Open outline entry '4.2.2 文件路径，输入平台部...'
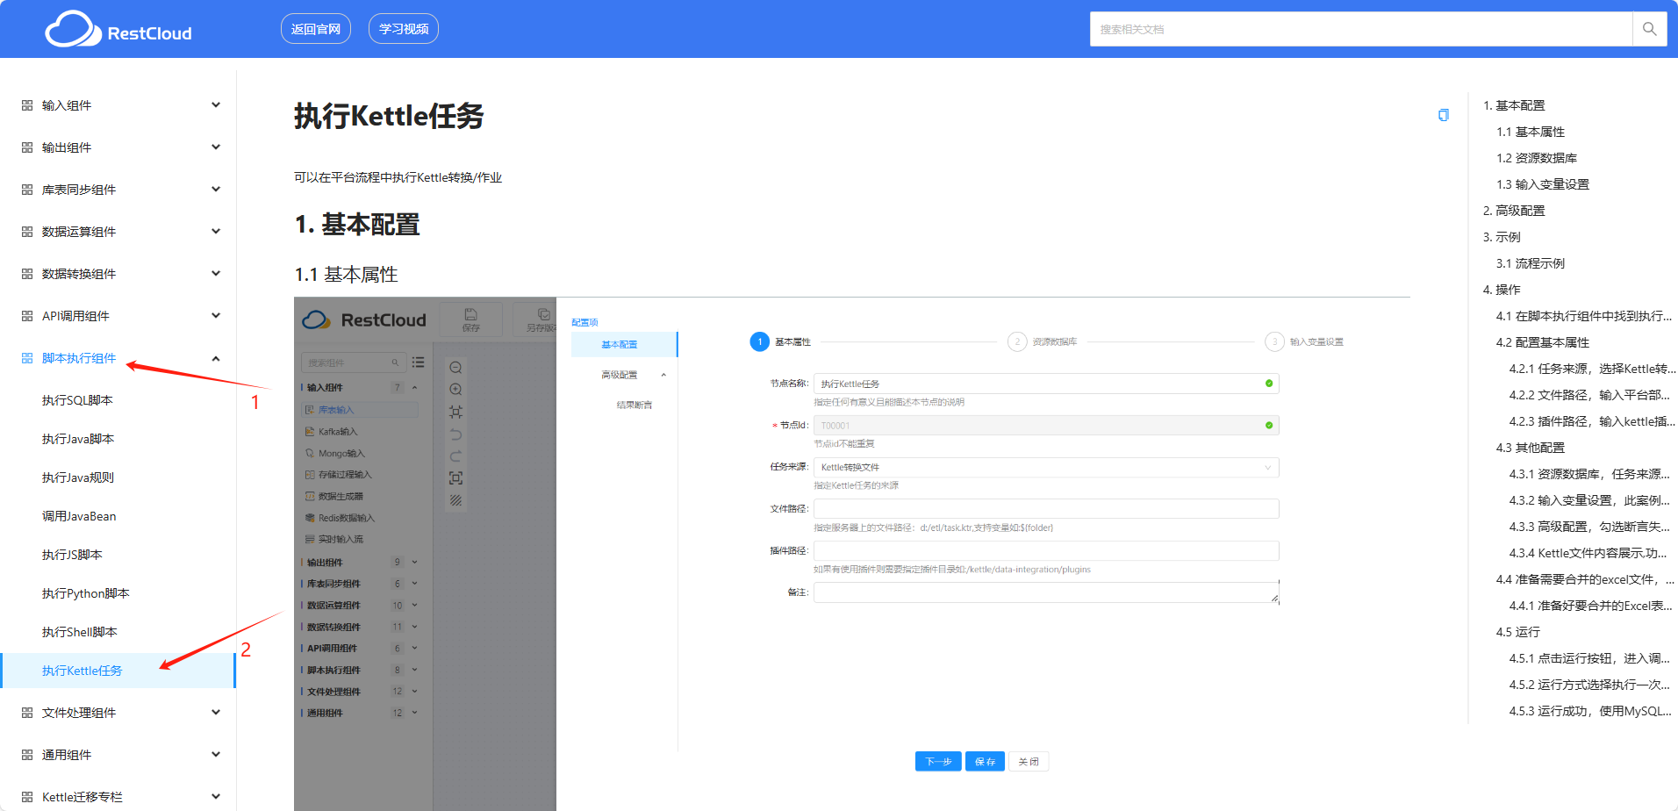 click(x=1589, y=395)
